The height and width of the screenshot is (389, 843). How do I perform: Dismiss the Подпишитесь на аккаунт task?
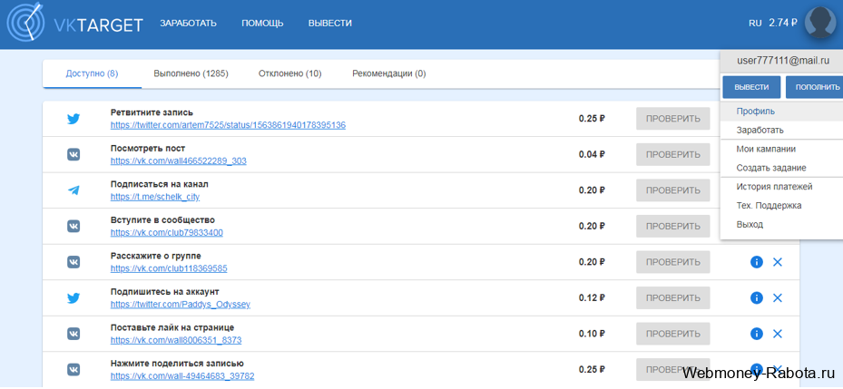tap(778, 297)
